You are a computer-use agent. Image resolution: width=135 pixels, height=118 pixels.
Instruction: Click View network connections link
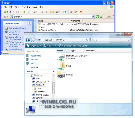pyautogui.click(x=15, y=33)
